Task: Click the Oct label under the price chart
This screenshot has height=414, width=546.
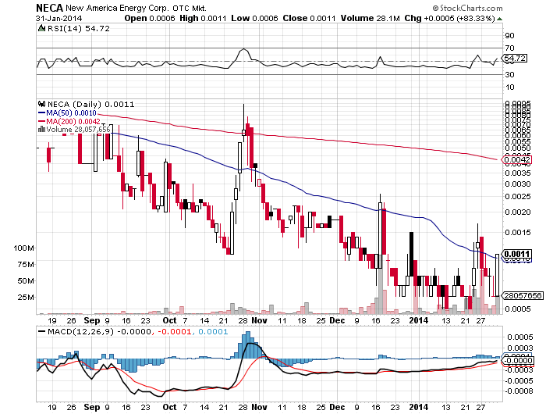Action: point(170,320)
